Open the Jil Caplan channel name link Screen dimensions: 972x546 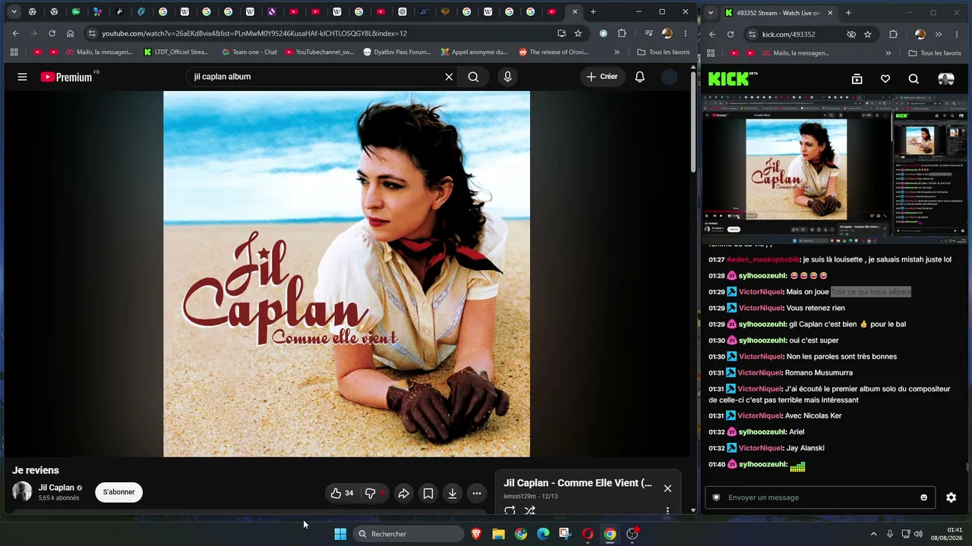point(57,488)
